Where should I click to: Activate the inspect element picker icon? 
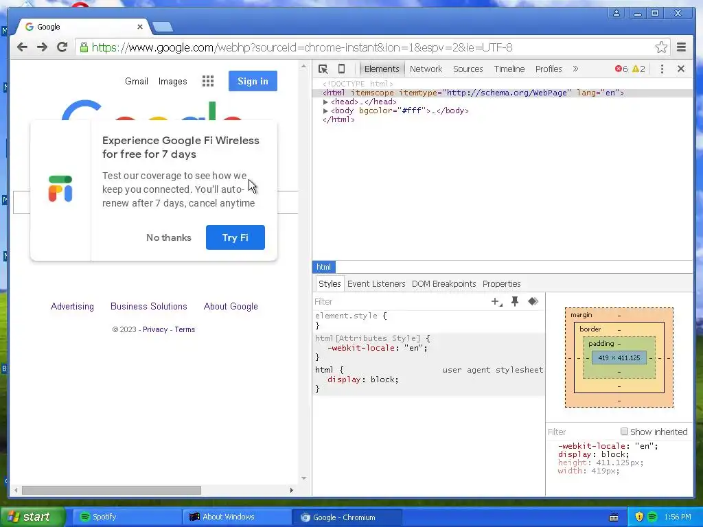tap(323, 69)
